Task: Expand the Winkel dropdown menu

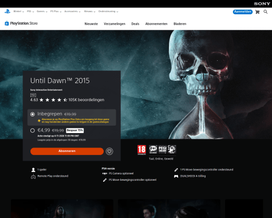Action: click(19, 11)
